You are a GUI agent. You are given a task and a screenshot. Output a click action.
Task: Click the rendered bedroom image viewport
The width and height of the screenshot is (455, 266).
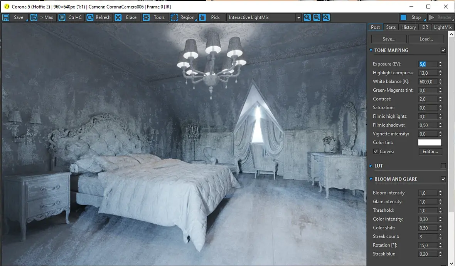click(184, 144)
